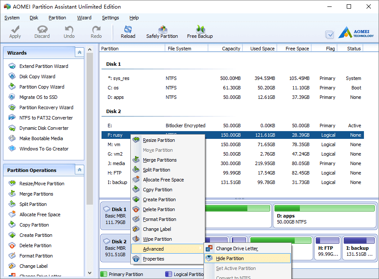Image resolution: width=379 pixels, height=279 pixels.
Task: Open the Partition menu
Action: [x=57, y=18]
